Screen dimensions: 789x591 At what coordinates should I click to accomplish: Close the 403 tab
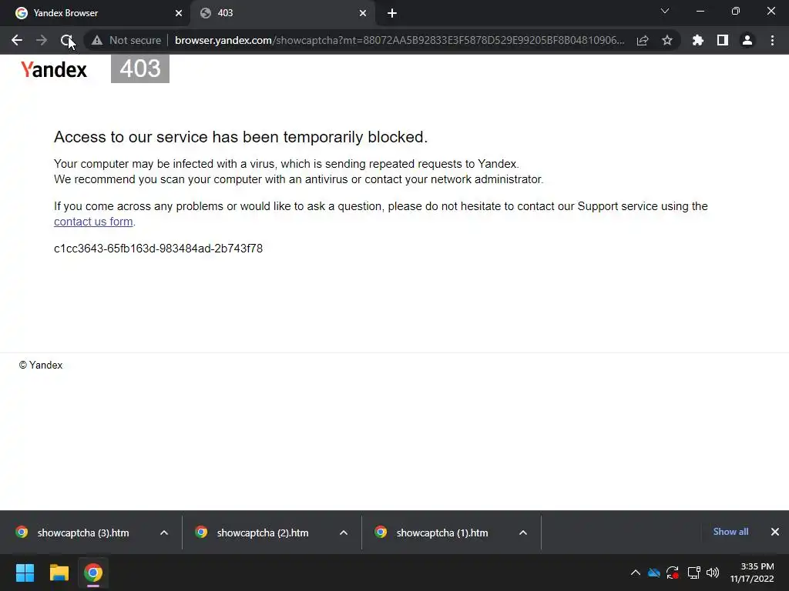point(363,13)
